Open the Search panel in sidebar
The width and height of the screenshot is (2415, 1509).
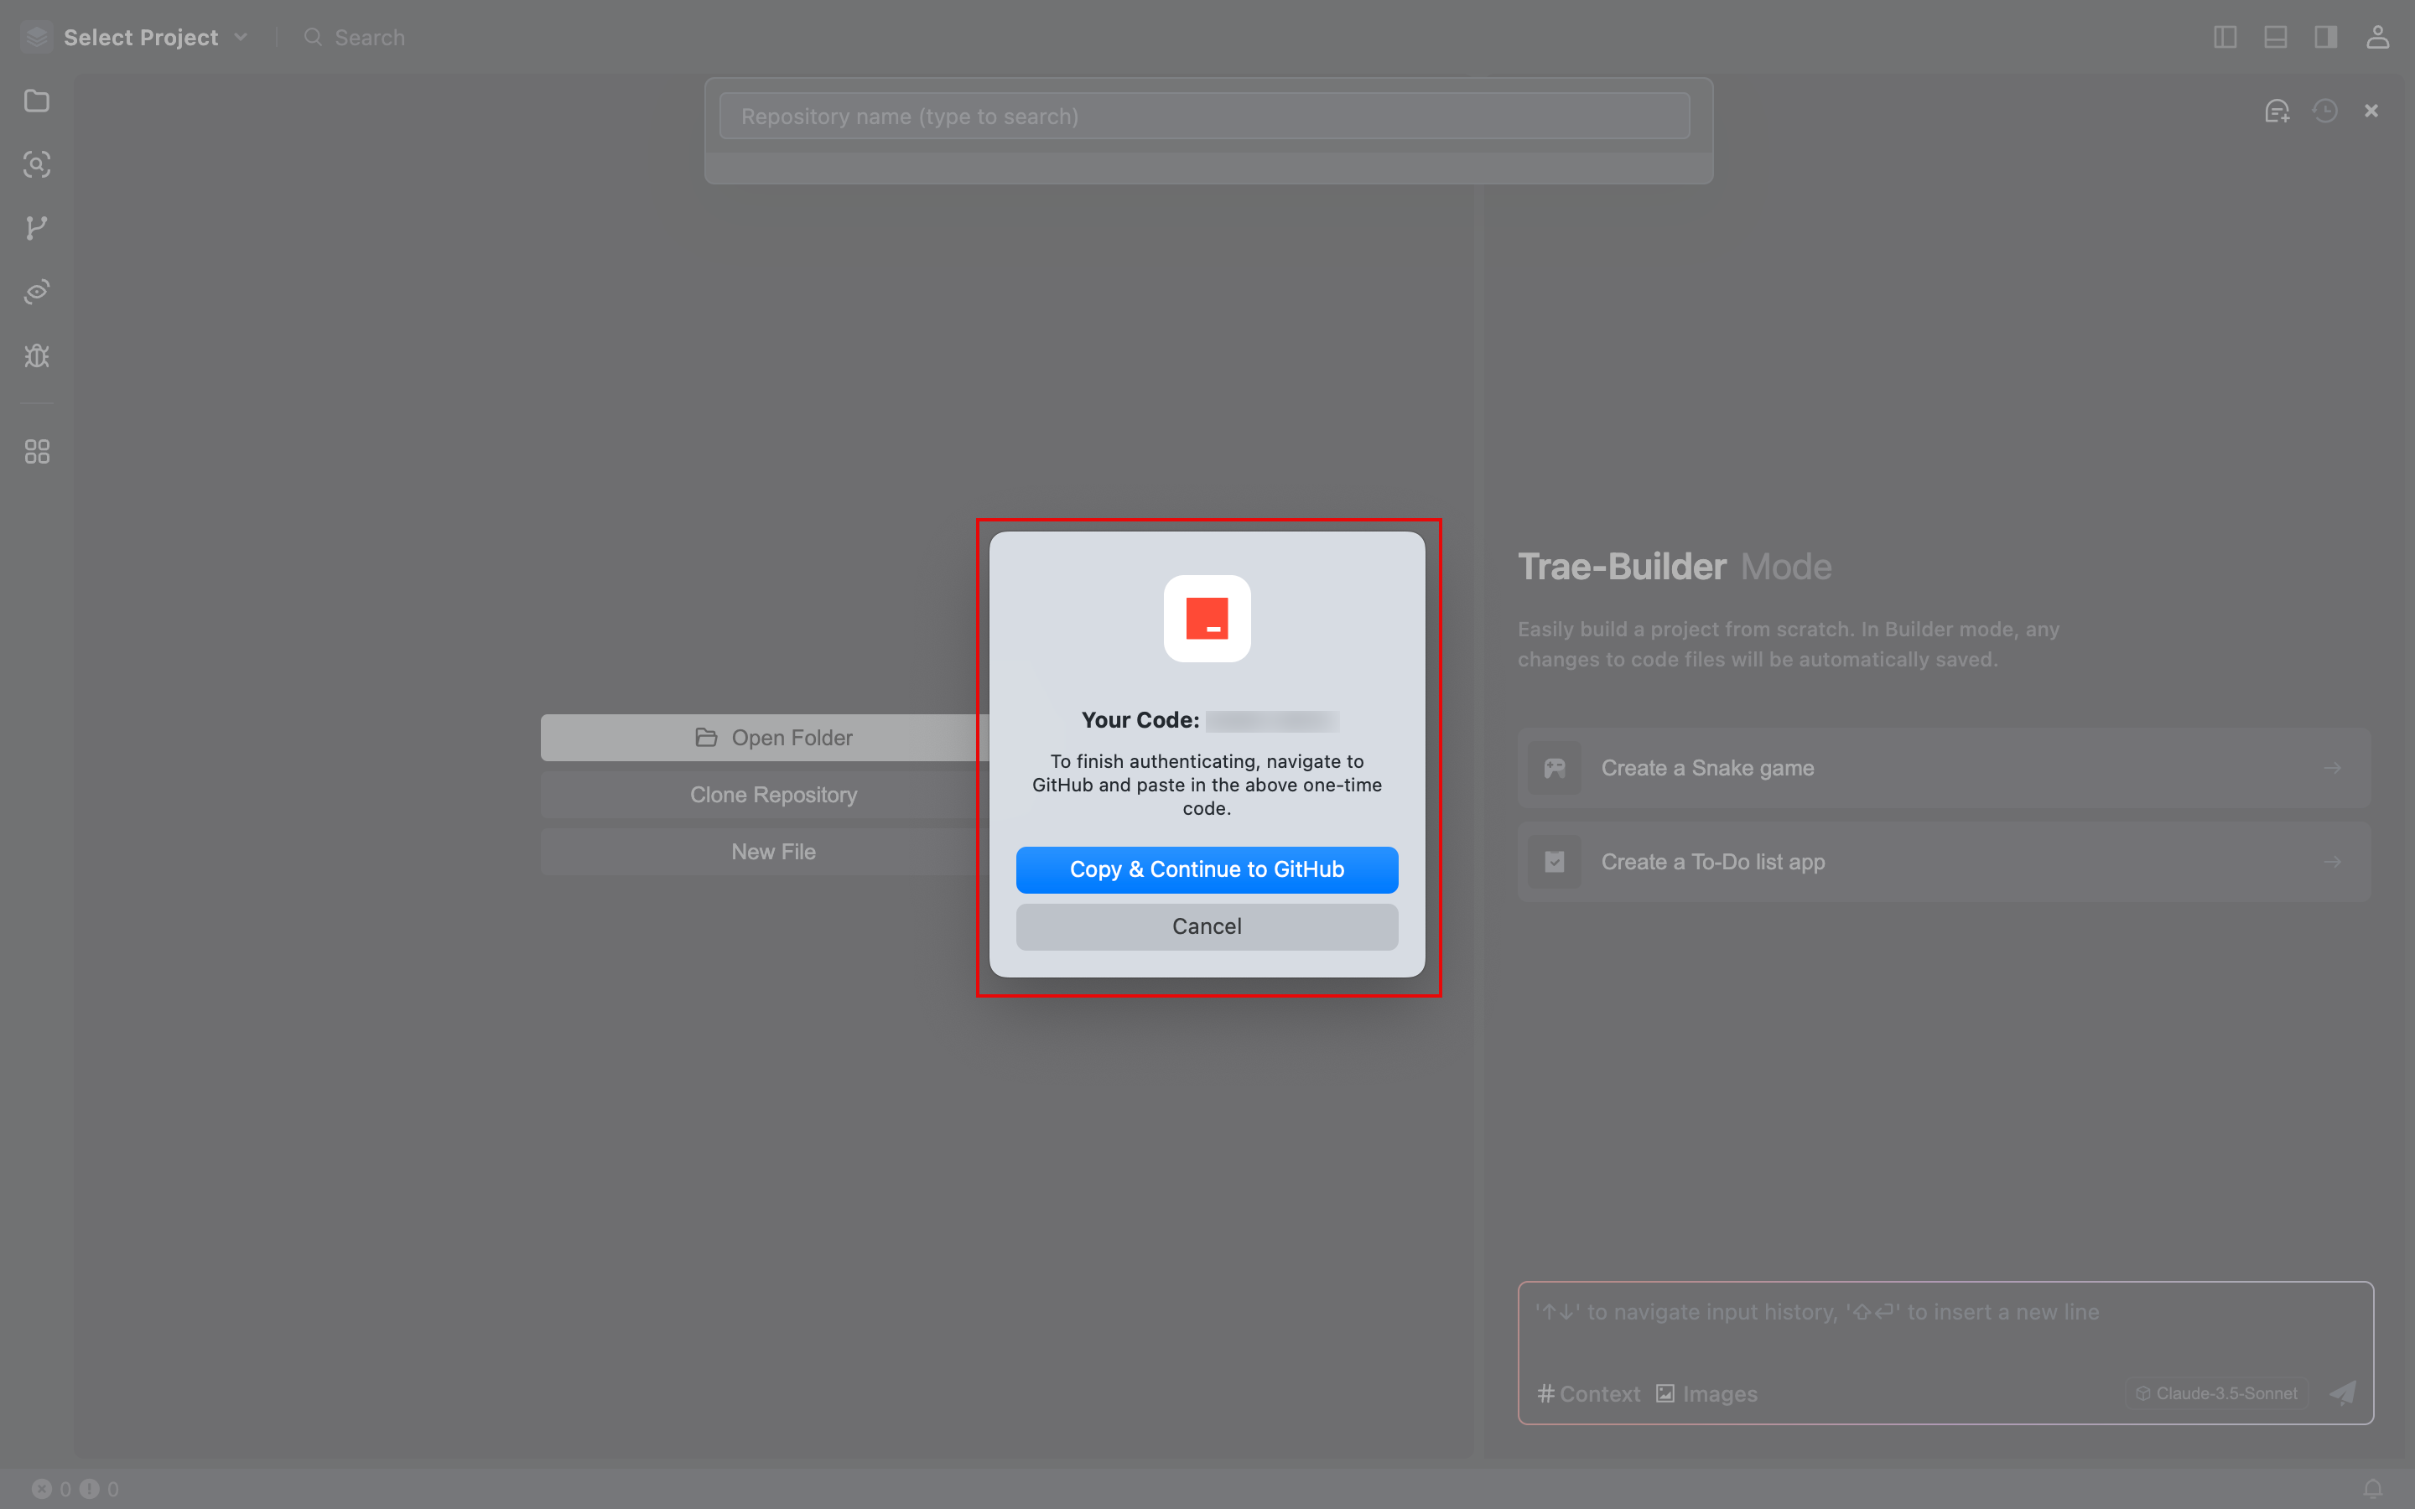point(37,164)
